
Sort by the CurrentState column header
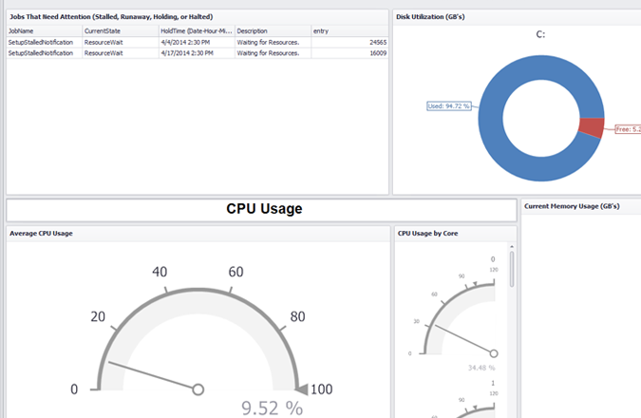121,31
